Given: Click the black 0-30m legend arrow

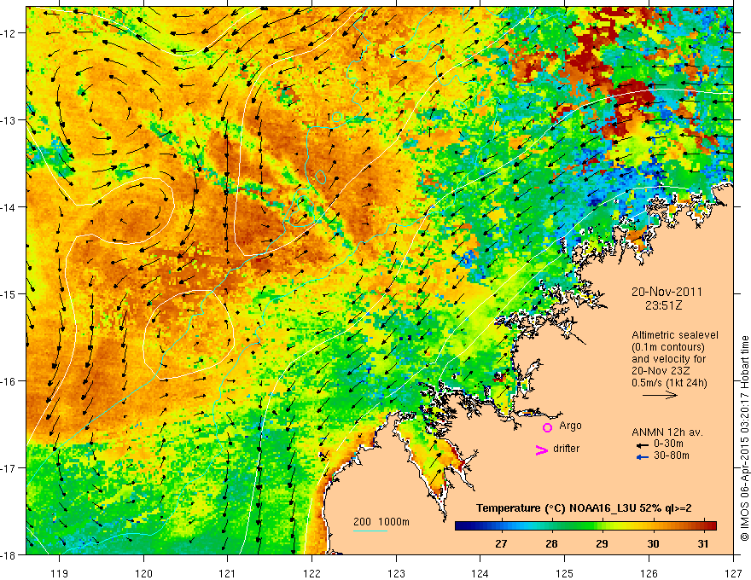Looking at the screenshot, I should (x=643, y=445).
